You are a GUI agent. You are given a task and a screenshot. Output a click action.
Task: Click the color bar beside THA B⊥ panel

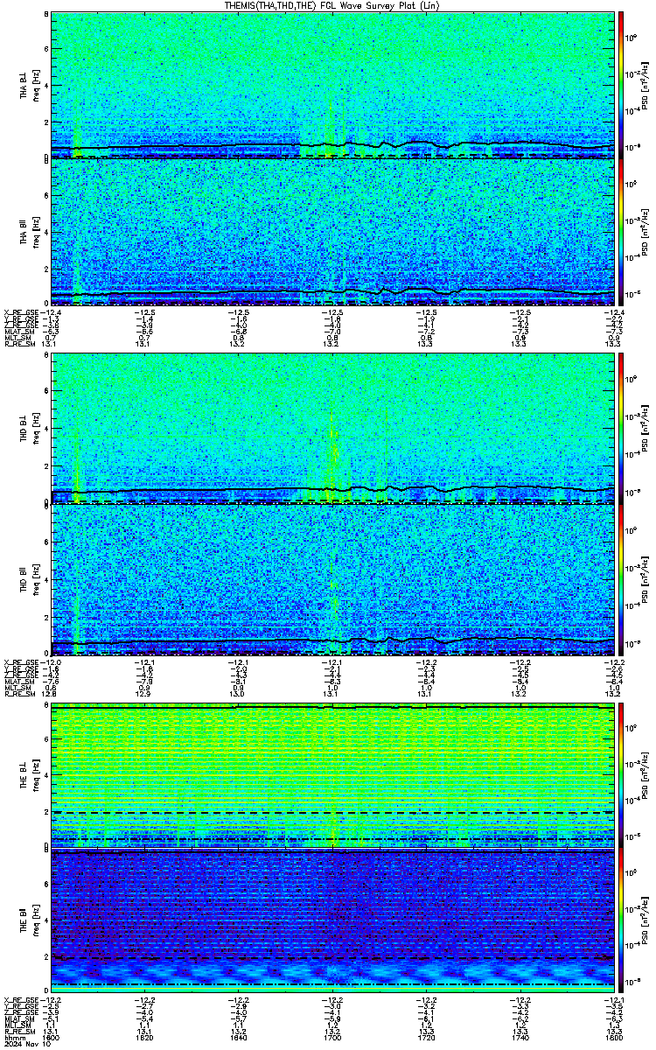coord(621,85)
